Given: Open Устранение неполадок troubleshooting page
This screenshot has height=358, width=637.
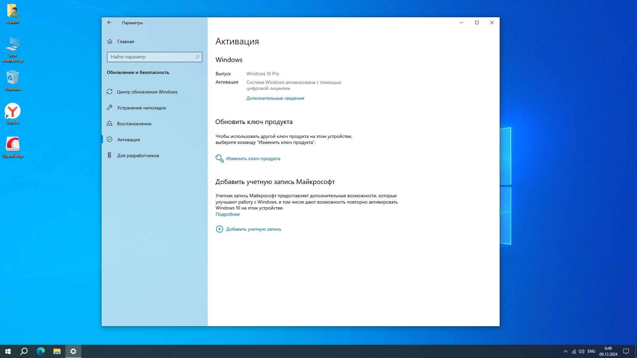Looking at the screenshot, I should coord(141,108).
